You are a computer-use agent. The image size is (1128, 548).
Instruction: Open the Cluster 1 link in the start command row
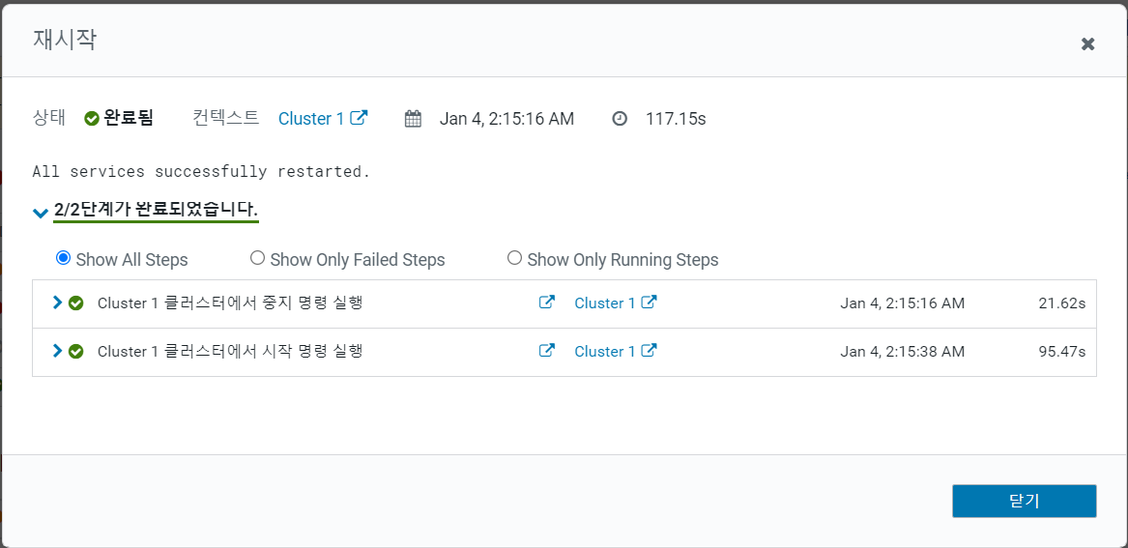pyautogui.click(x=605, y=352)
